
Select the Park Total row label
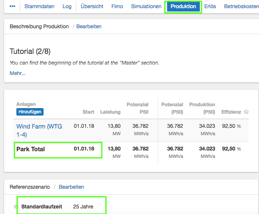(31, 149)
